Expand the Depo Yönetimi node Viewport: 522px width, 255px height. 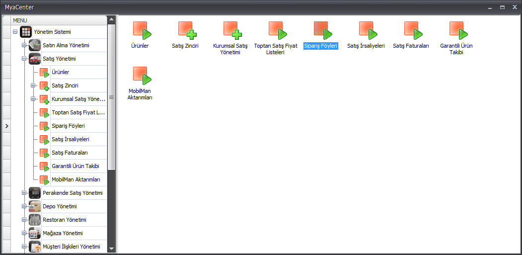click(x=24, y=206)
